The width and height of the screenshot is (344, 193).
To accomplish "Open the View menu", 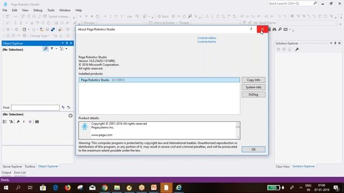I will (25, 10).
